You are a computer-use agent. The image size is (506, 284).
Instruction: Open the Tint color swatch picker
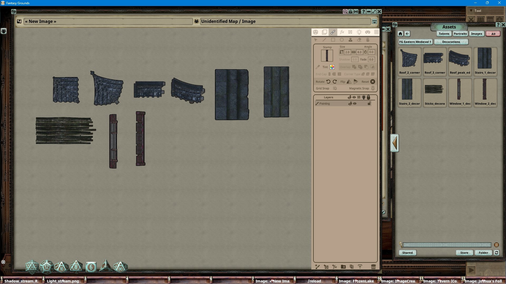coord(332,67)
